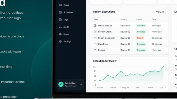Click the Backup task icon
The width and height of the screenshot is (177, 99).
click(95, 50)
